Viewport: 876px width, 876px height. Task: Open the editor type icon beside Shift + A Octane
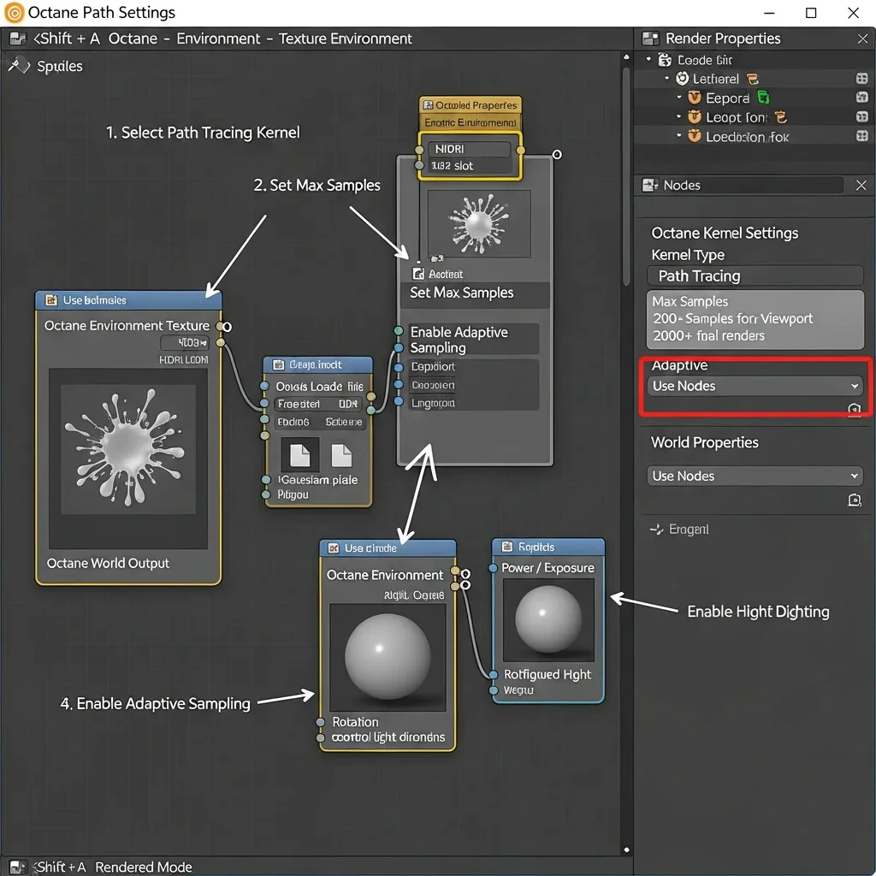point(18,38)
